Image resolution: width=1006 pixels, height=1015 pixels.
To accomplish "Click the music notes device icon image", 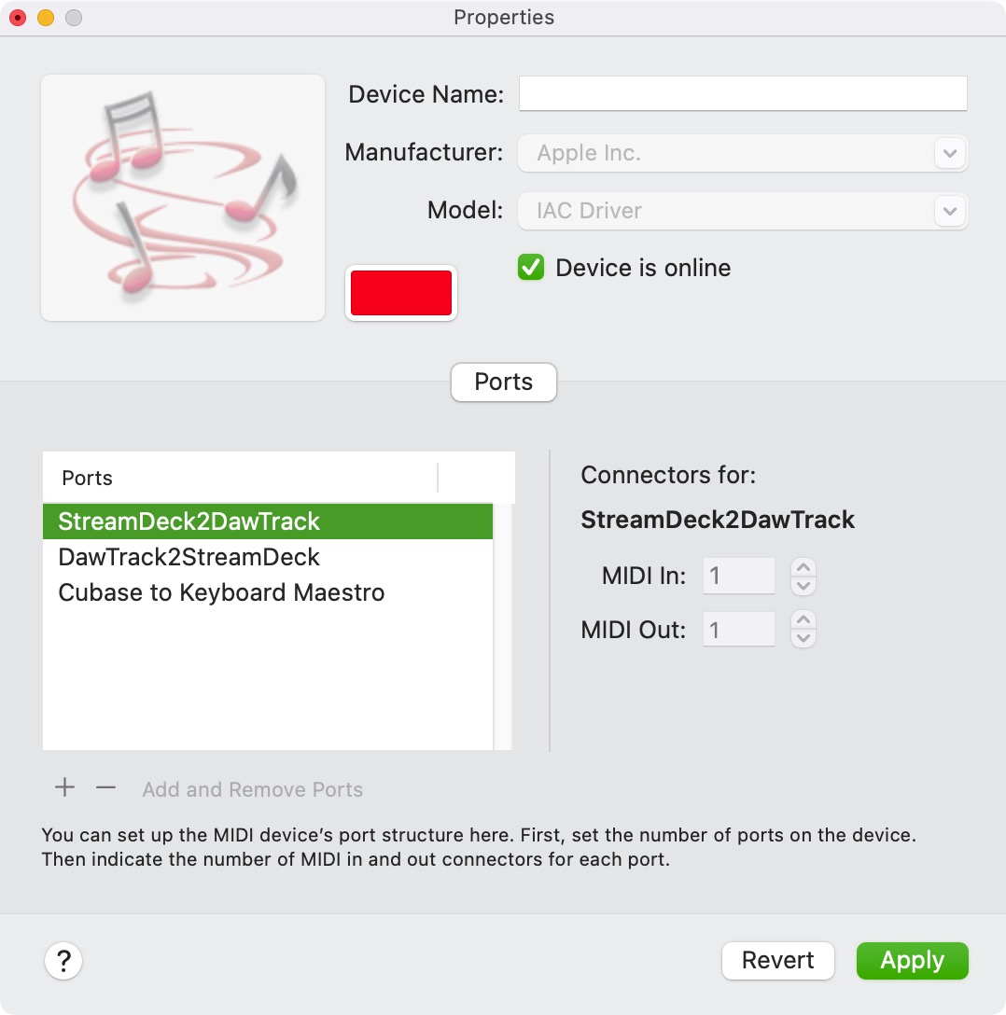I will click(183, 198).
